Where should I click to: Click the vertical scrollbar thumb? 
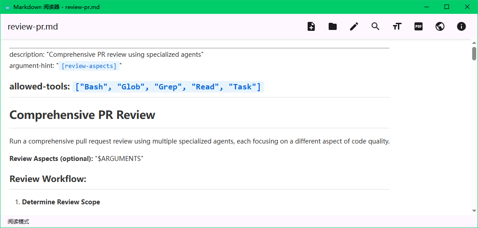[474, 53]
